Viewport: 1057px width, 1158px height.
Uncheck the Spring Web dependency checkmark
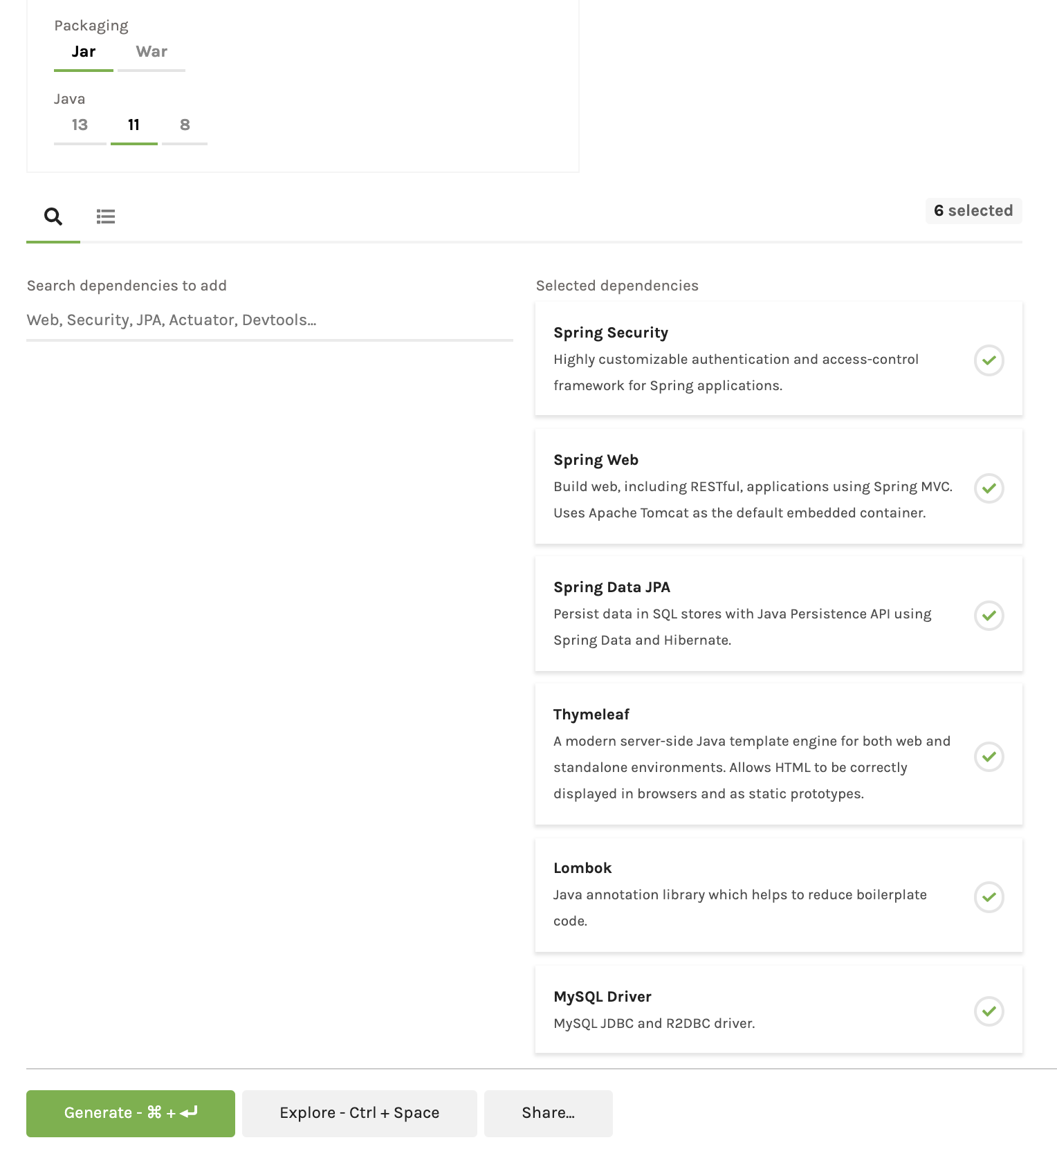pyautogui.click(x=989, y=488)
